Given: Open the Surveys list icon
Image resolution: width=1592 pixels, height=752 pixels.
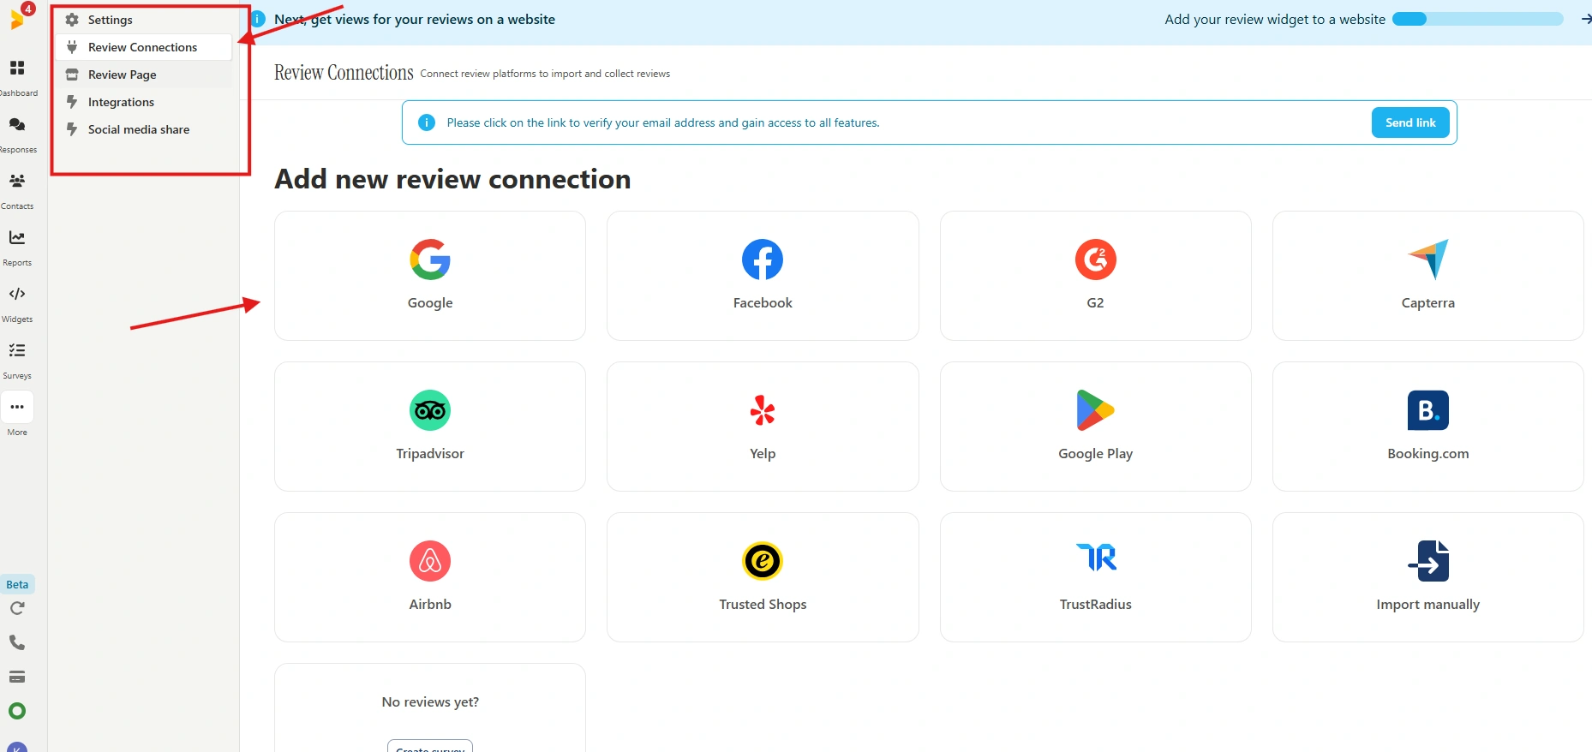Looking at the screenshot, I should (x=17, y=350).
